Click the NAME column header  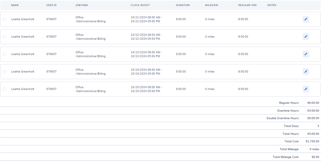[x=15, y=5]
